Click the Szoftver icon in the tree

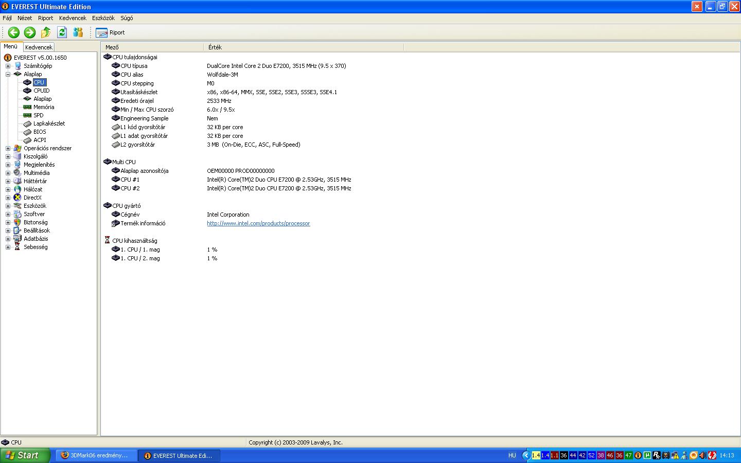[x=17, y=214]
